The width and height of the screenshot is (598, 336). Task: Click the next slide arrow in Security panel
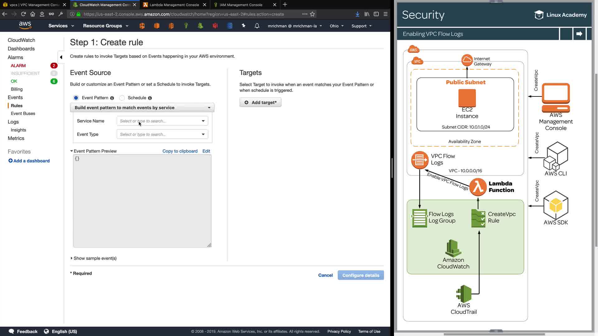[579, 34]
